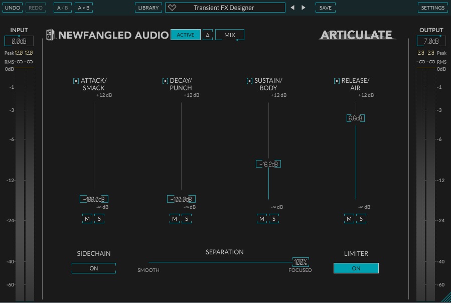Open the preset LIBRARY
Screen dimensions: 451x303
tap(148, 8)
